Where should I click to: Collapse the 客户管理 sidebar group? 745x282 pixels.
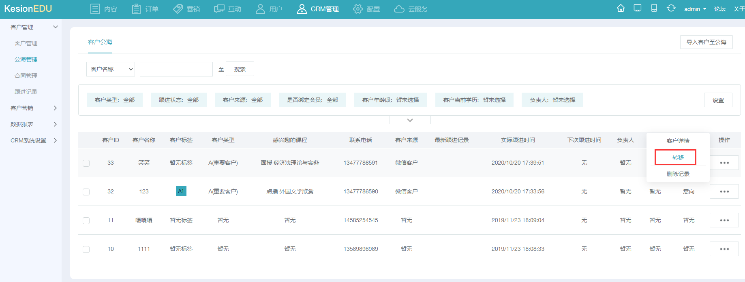point(56,27)
